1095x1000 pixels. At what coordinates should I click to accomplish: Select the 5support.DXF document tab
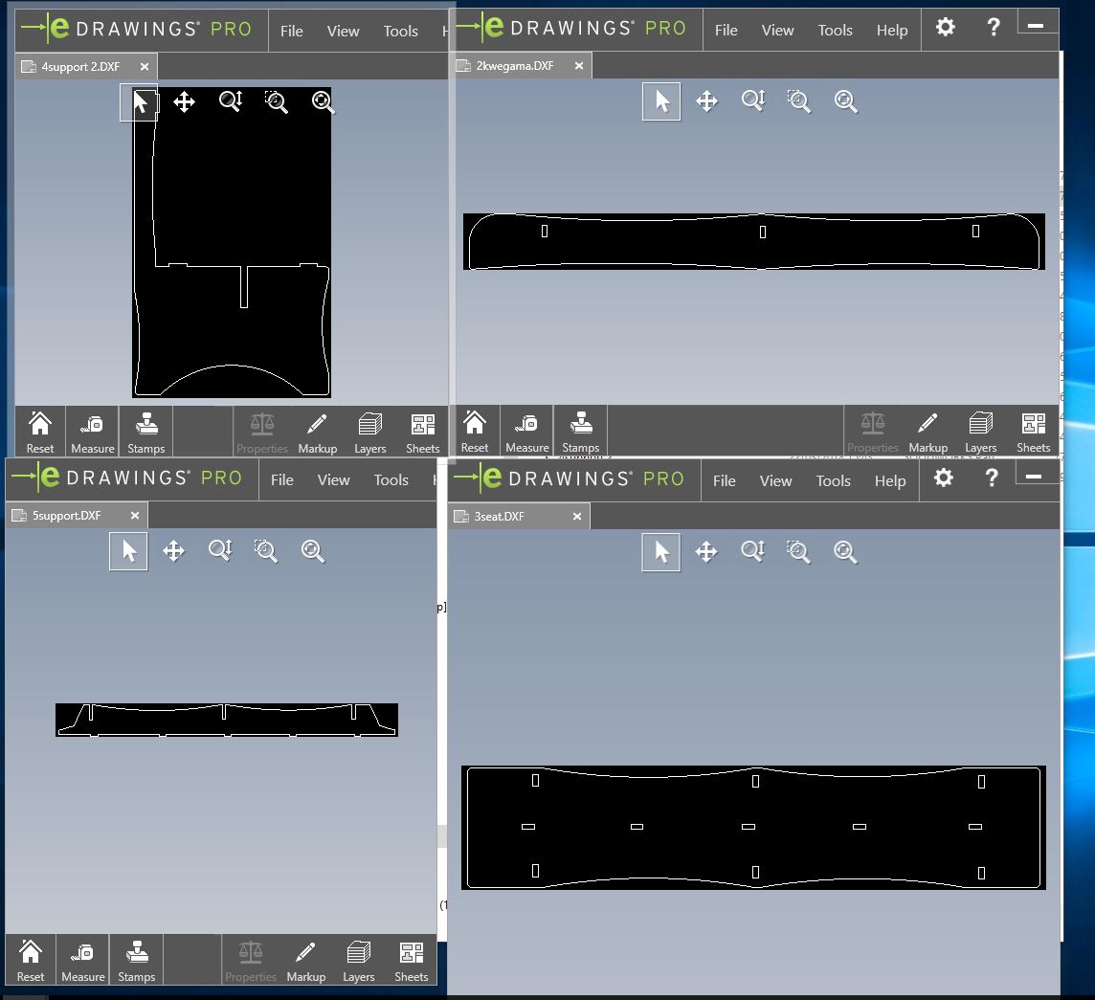click(76, 516)
